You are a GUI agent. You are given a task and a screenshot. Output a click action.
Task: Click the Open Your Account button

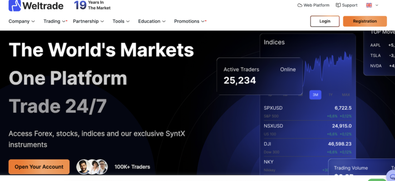pyautogui.click(x=39, y=167)
